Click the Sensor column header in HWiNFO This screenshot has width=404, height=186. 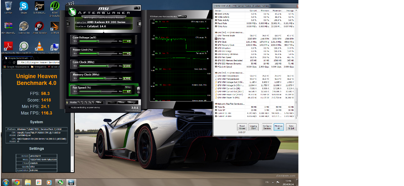click(229, 11)
